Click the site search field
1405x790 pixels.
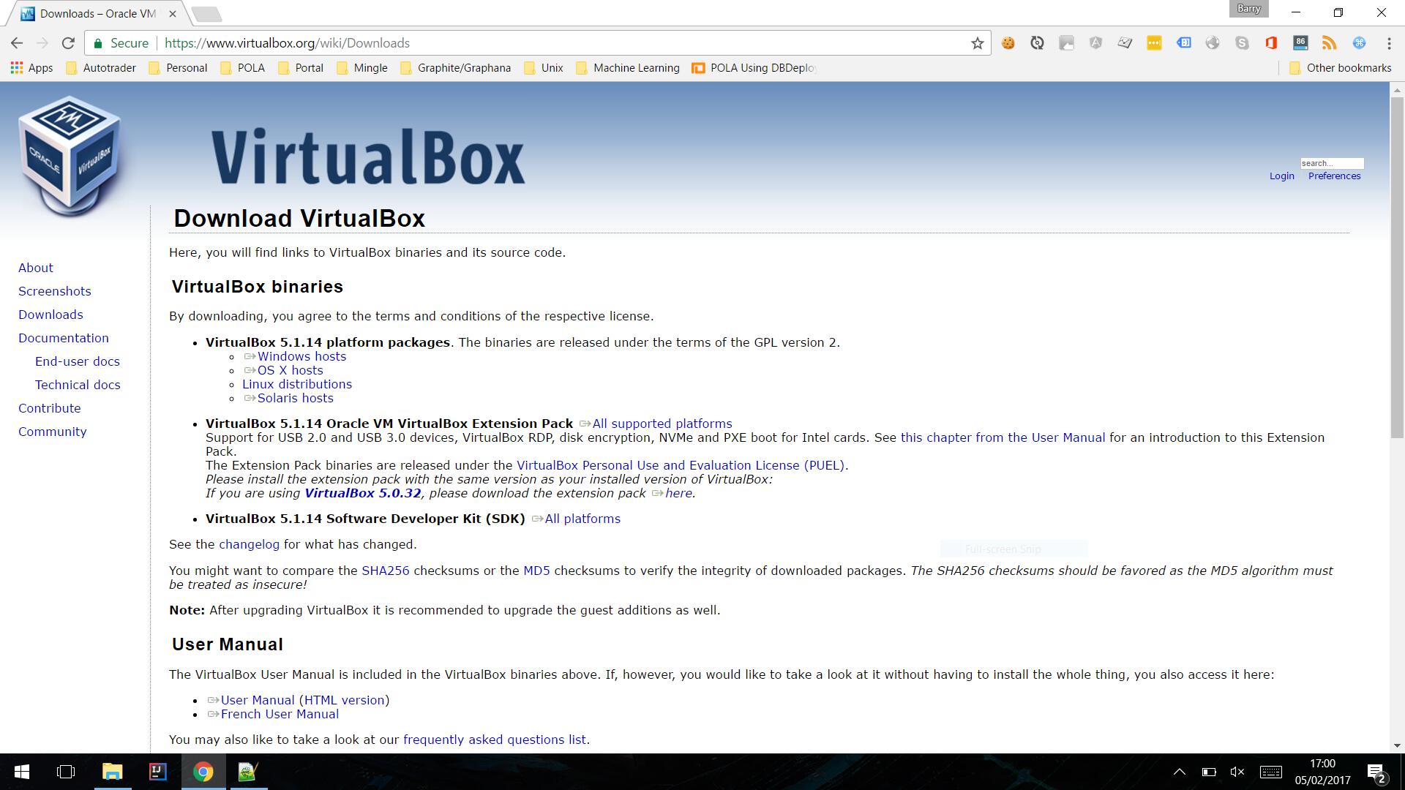pyautogui.click(x=1332, y=163)
